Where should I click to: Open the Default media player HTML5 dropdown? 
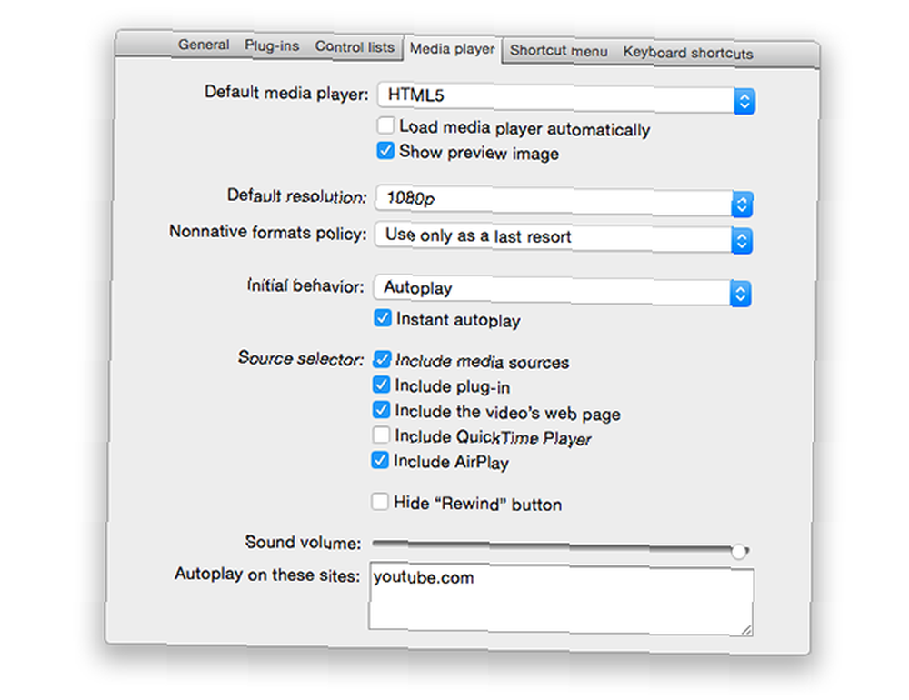pyautogui.click(x=565, y=97)
